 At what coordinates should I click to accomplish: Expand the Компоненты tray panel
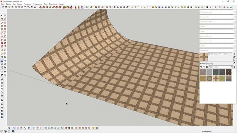(x=217, y=17)
